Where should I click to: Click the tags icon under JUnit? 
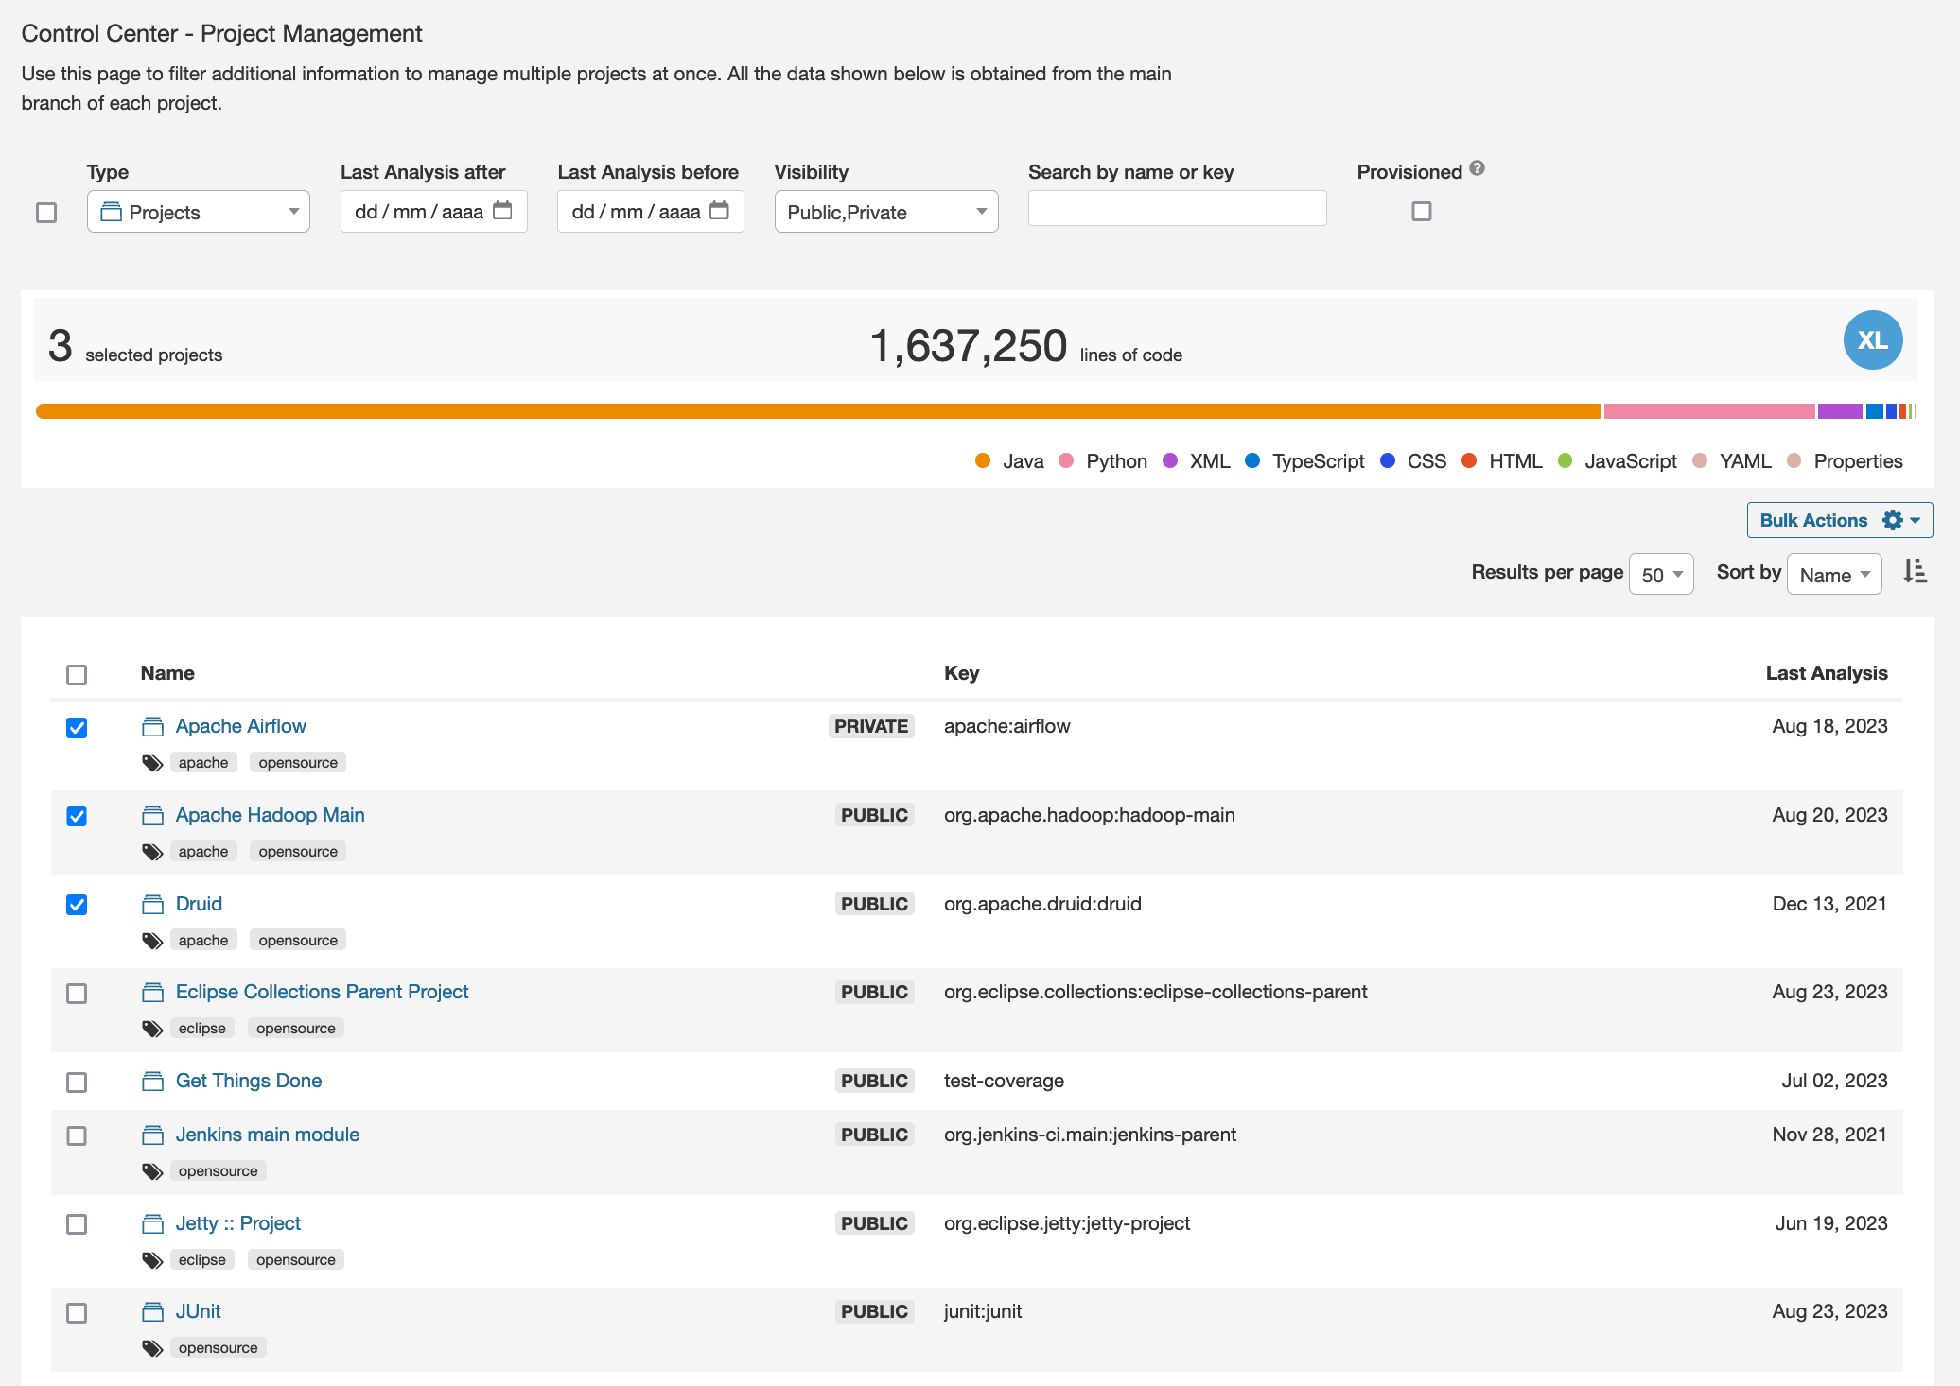(x=152, y=1348)
